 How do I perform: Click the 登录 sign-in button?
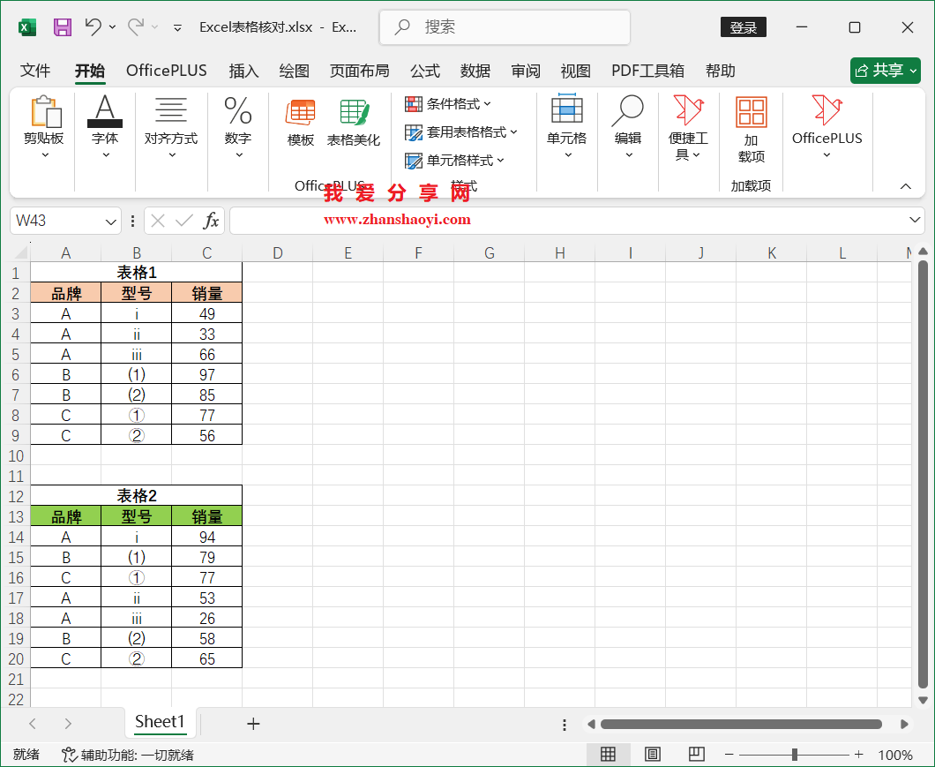click(x=743, y=27)
